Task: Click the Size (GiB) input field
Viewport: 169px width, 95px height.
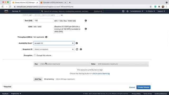Action: click(x=43, y=21)
